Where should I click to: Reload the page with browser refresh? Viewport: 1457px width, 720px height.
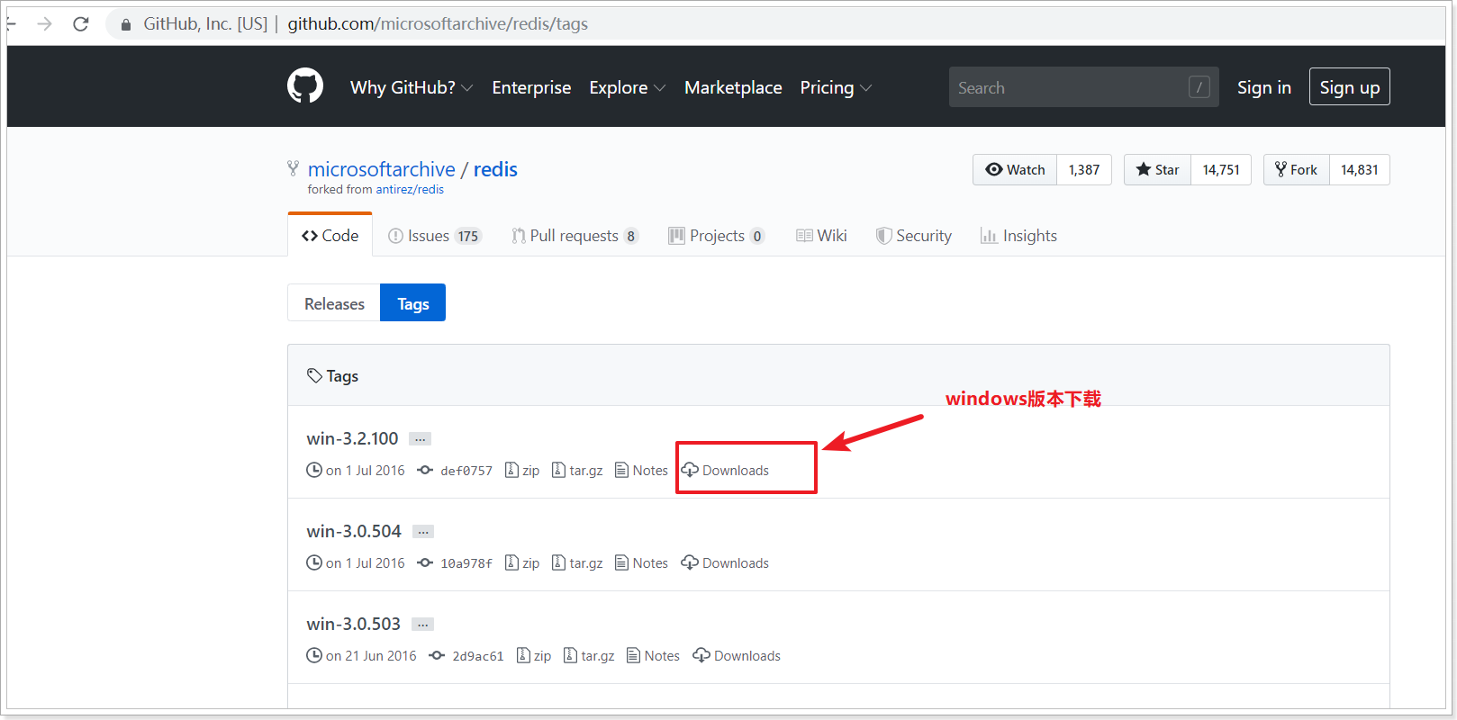click(x=81, y=23)
